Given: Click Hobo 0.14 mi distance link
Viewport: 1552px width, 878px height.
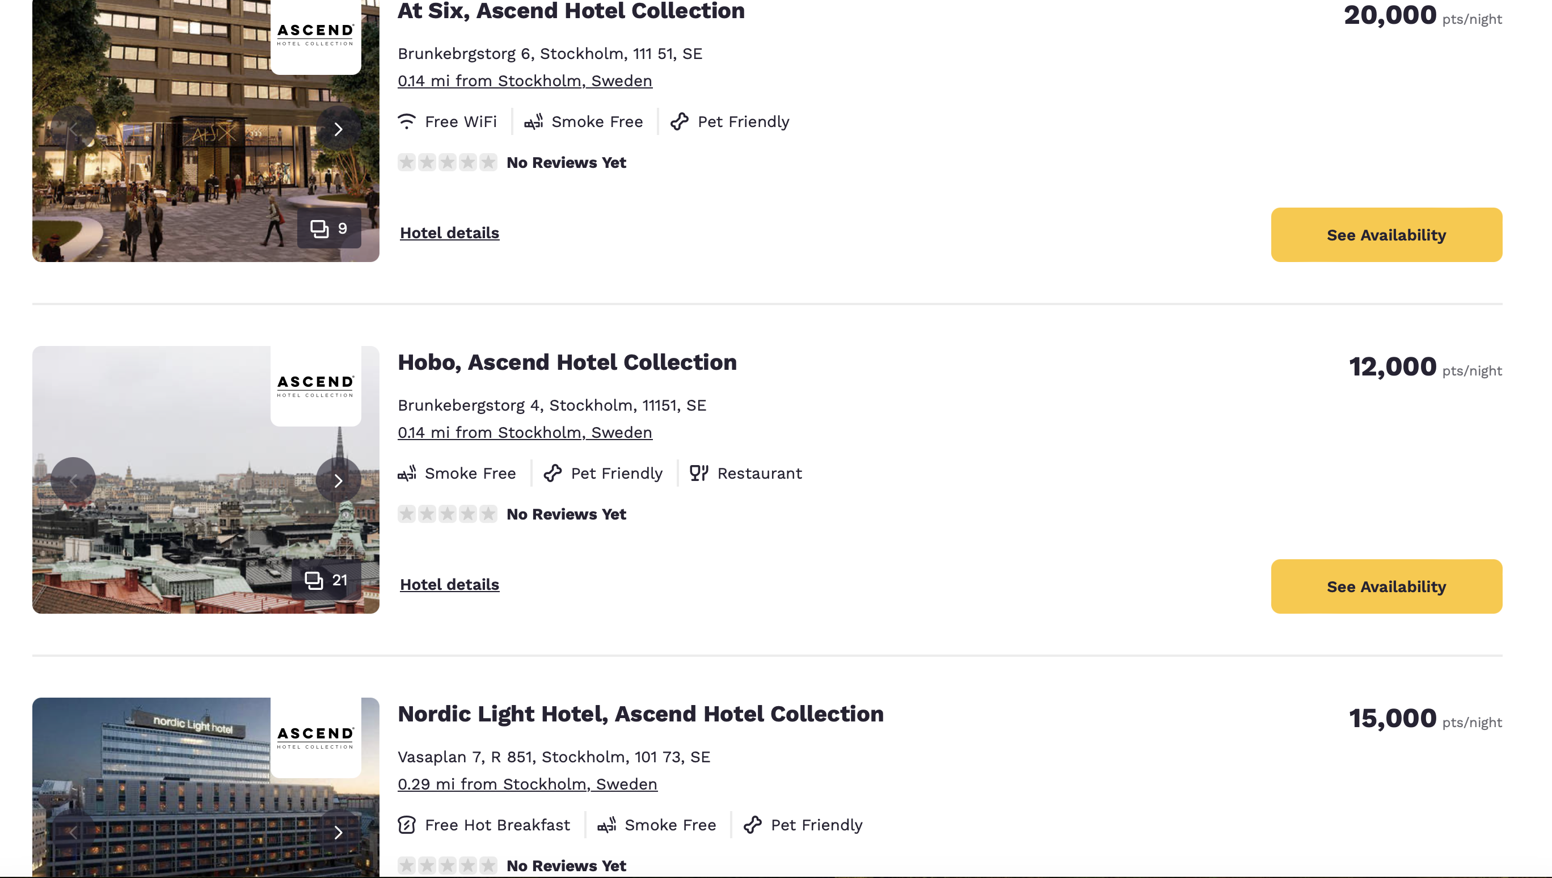Looking at the screenshot, I should pyautogui.click(x=525, y=432).
